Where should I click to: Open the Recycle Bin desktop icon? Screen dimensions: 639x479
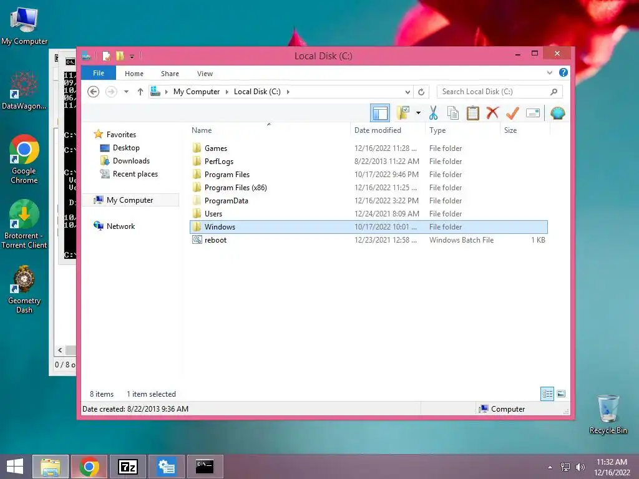pos(608,414)
